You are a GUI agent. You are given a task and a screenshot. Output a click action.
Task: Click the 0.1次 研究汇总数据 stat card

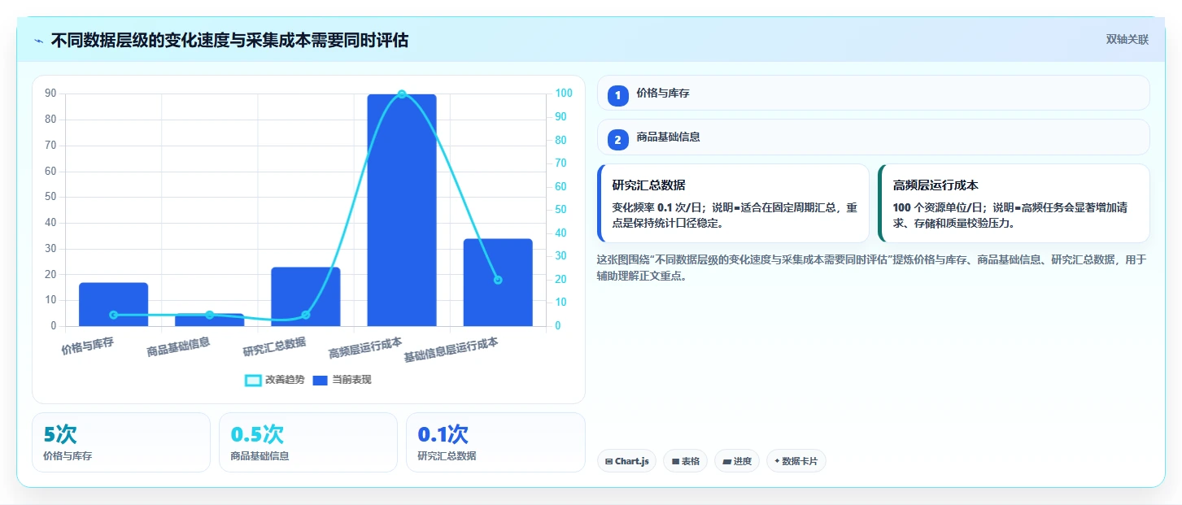coord(495,442)
